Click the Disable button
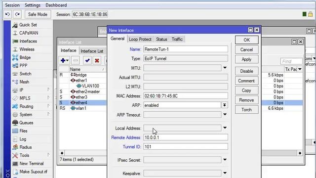Image resolution: width=316 pixels, height=178 pixels. [x=247, y=71]
